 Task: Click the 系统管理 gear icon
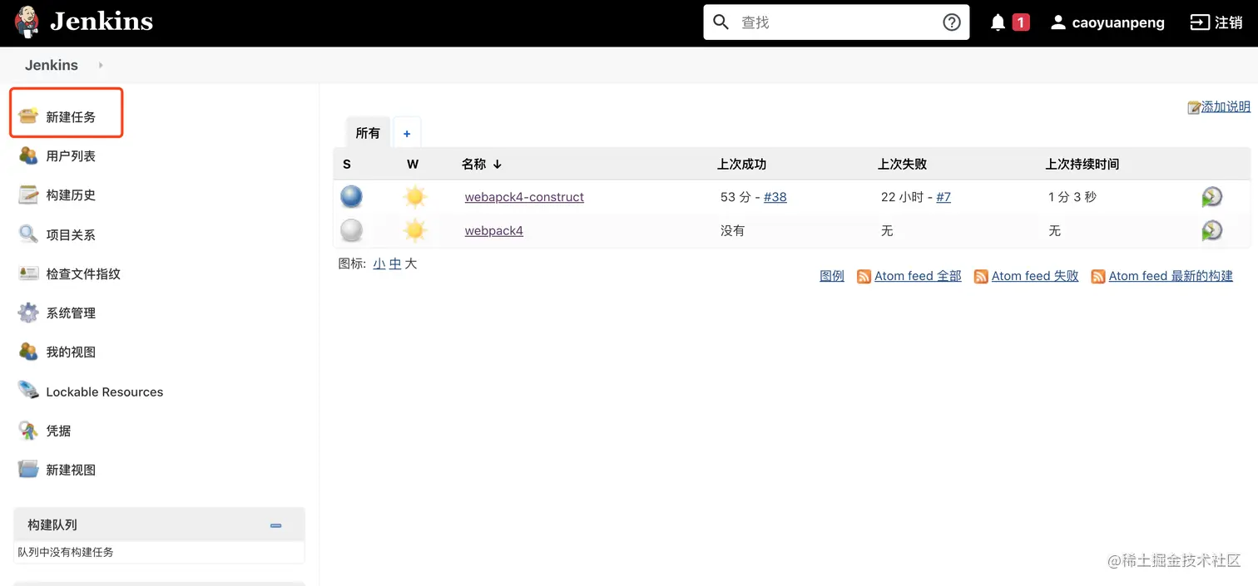click(x=28, y=313)
